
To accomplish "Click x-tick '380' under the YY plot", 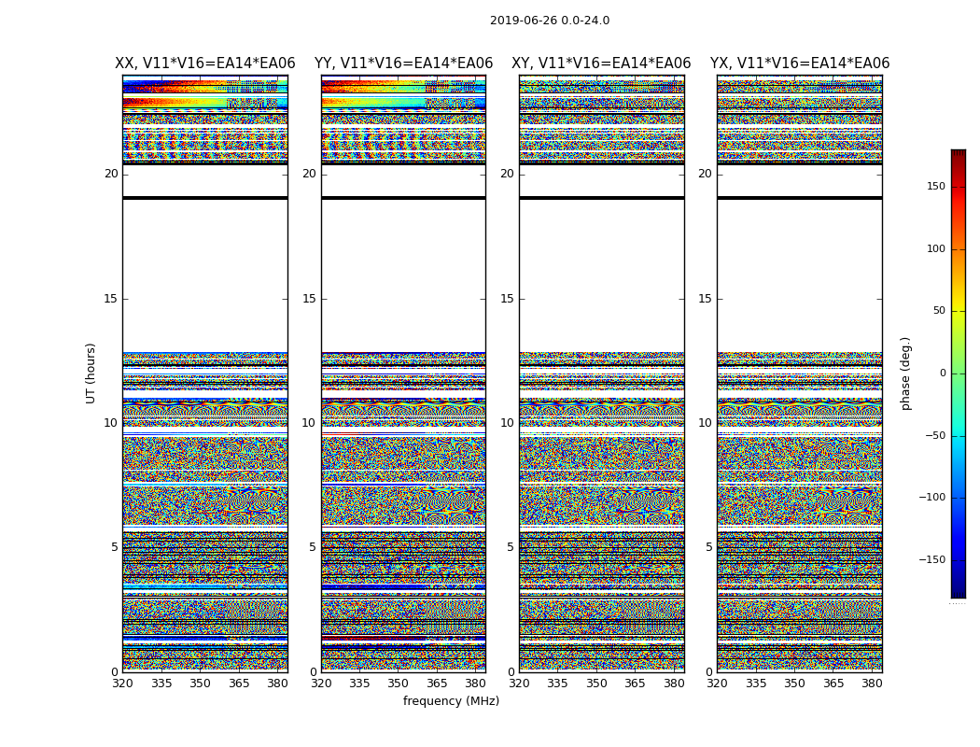I will coord(476,684).
